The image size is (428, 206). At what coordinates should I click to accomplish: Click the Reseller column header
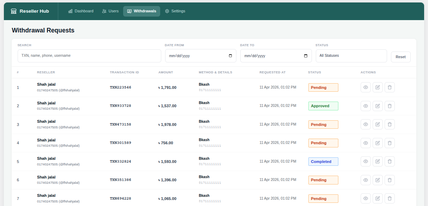46,72
